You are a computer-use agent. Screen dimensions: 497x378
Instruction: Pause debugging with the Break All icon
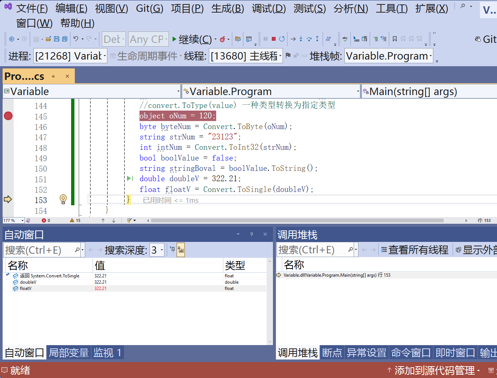pyautogui.click(x=265, y=39)
